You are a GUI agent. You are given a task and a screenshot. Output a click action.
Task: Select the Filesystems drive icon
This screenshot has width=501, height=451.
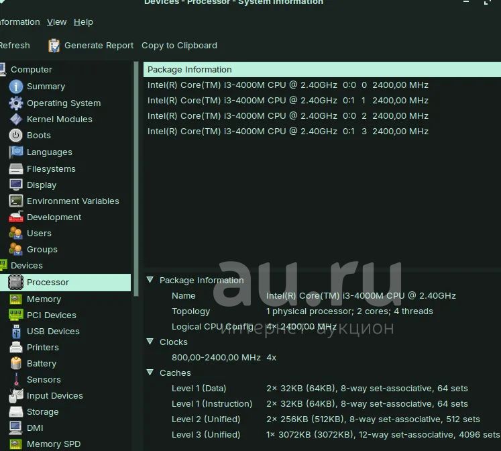[x=15, y=168]
